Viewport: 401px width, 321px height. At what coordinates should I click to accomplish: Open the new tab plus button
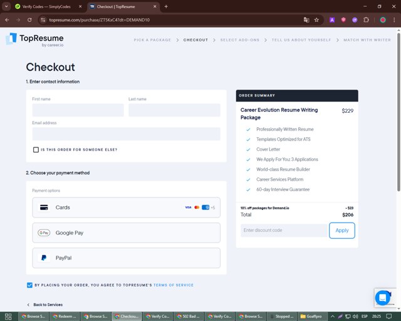coord(166,7)
